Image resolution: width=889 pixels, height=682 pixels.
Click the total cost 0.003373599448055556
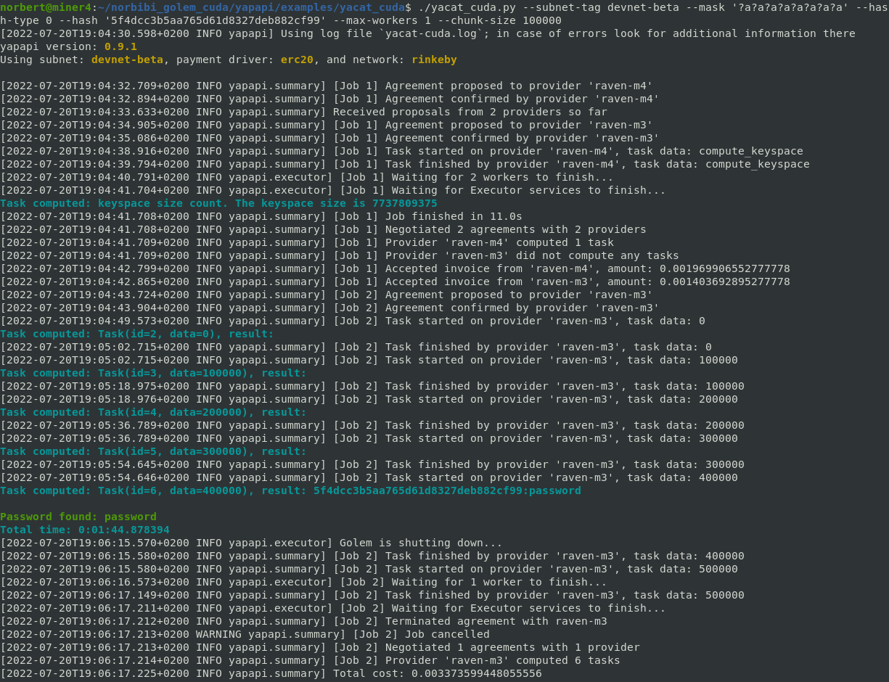click(476, 673)
